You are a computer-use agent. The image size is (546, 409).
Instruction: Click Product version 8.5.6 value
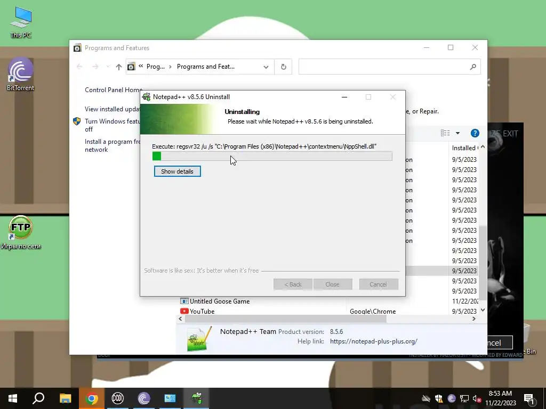pyautogui.click(x=336, y=331)
